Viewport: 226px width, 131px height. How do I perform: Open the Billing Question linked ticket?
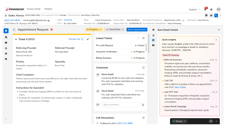(x=120, y=58)
